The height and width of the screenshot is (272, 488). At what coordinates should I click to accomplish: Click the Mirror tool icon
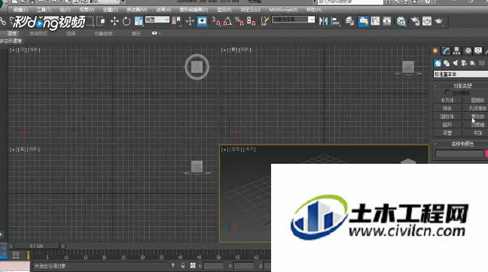[323, 21]
